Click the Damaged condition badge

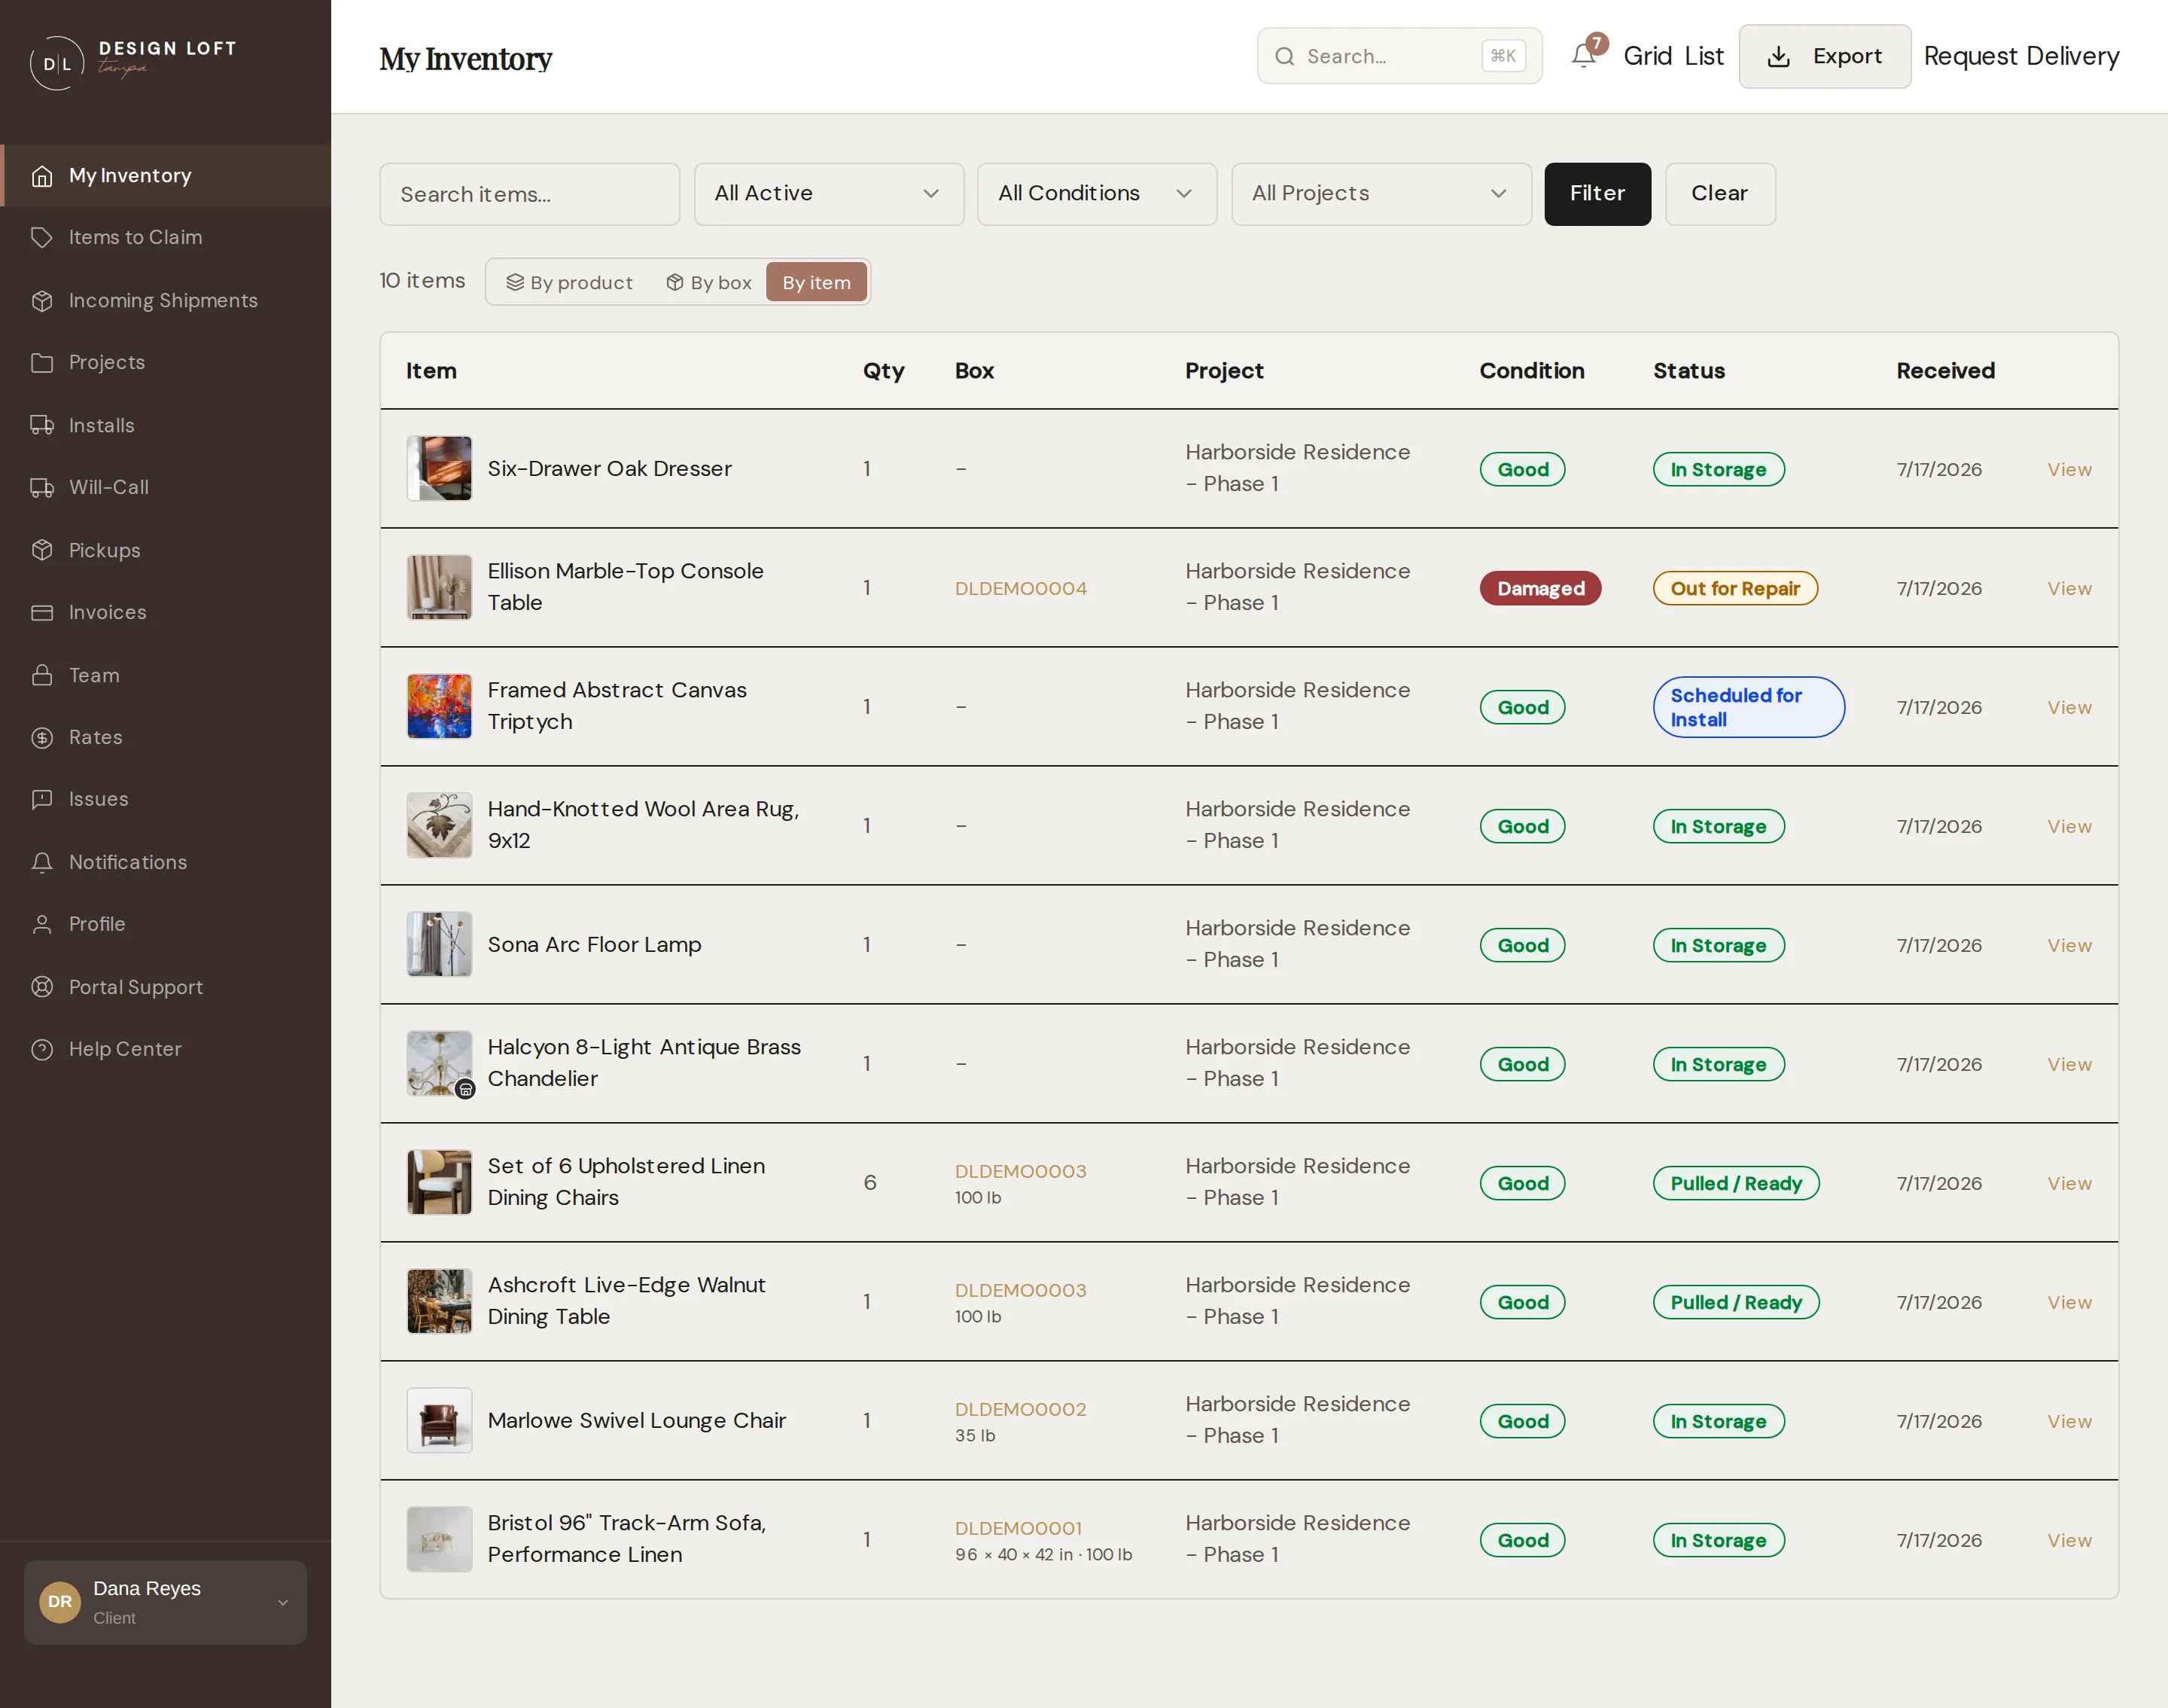1540,588
